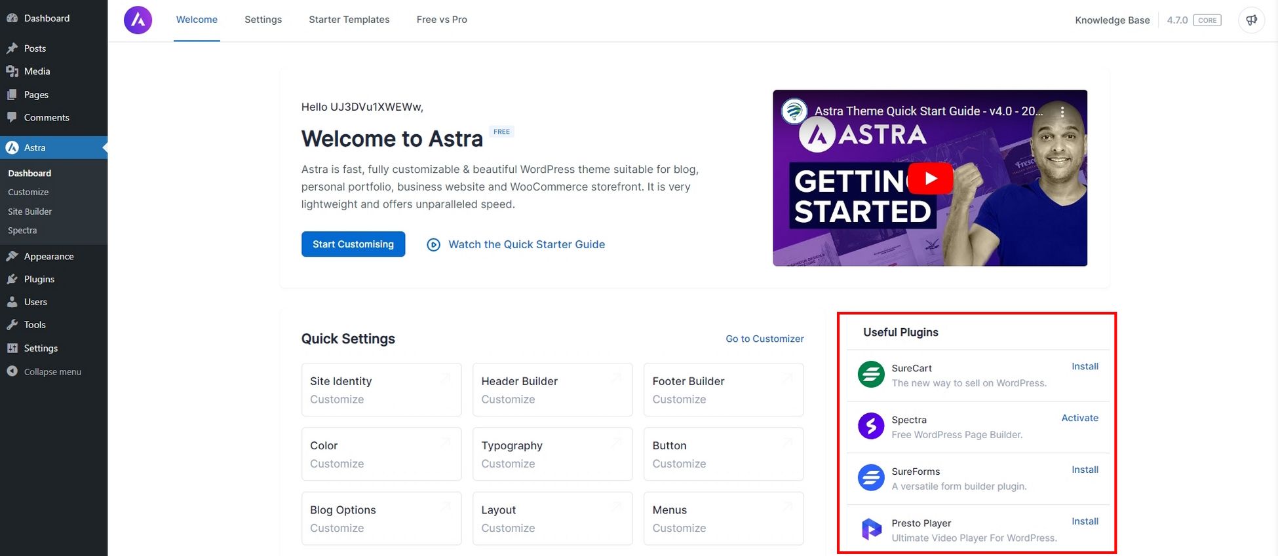
Task: Switch to the Welcome tab
Action: pos(197,20)
